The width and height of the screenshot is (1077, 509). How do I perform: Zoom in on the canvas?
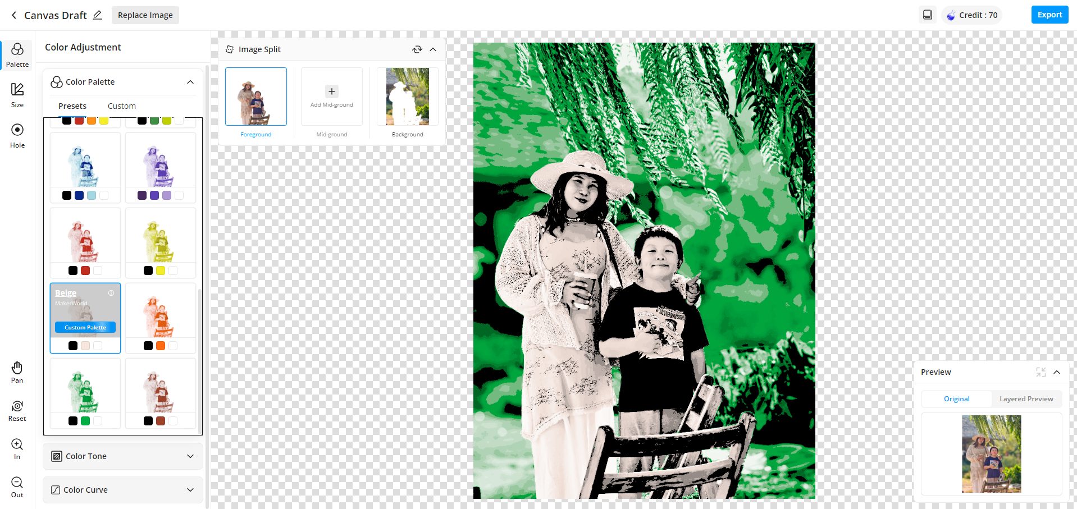(17, 448)
